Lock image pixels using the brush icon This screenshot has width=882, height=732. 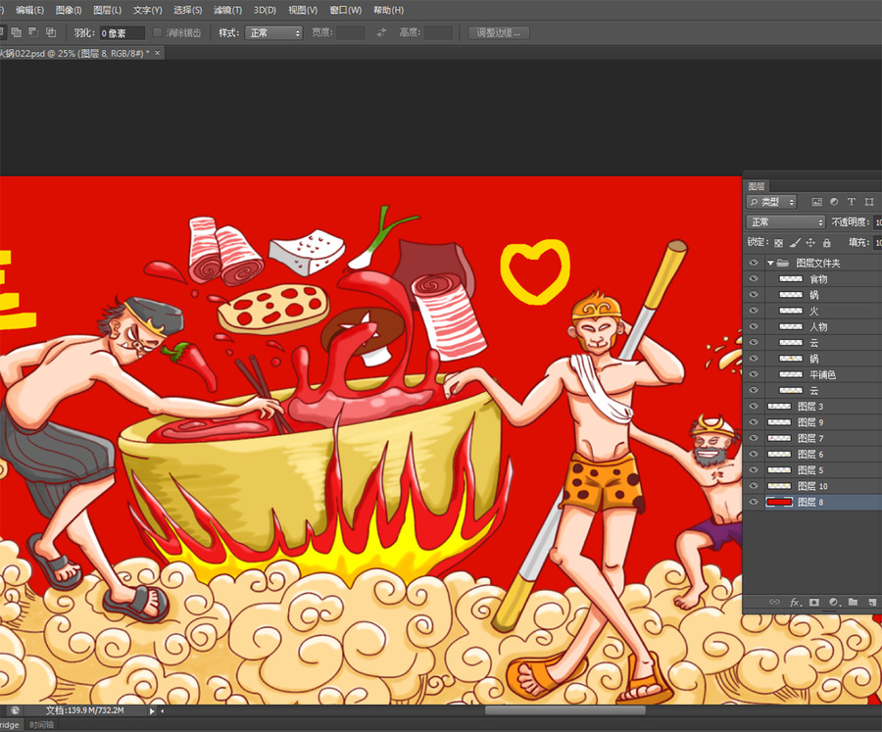pos(795,242)
